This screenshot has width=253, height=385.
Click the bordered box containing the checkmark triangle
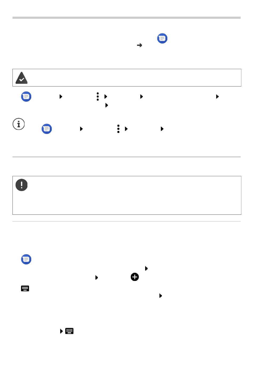point(127,78)
